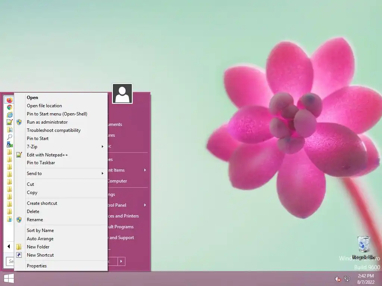382x286 pixels.
Task: Select Open file location
Action: (61, 106)
